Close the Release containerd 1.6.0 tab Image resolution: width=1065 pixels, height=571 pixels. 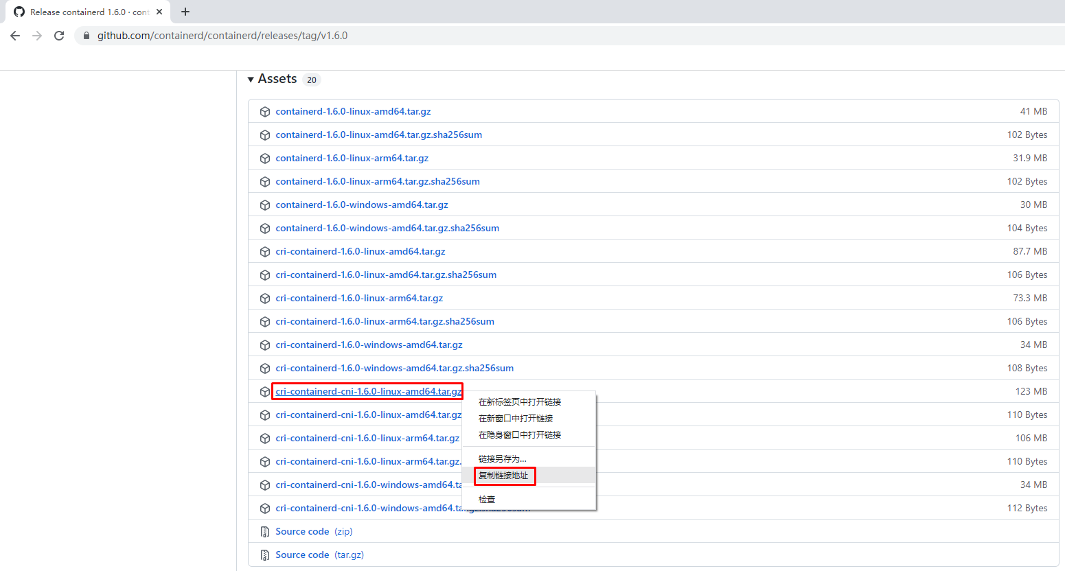coord(159,12)
